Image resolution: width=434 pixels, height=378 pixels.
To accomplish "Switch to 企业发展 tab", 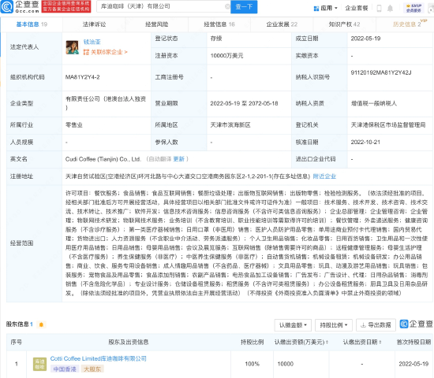I will point(282,24).
